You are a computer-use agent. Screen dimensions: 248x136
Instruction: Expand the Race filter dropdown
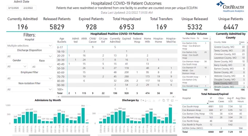pyautogui.click(x=42, y=67)
